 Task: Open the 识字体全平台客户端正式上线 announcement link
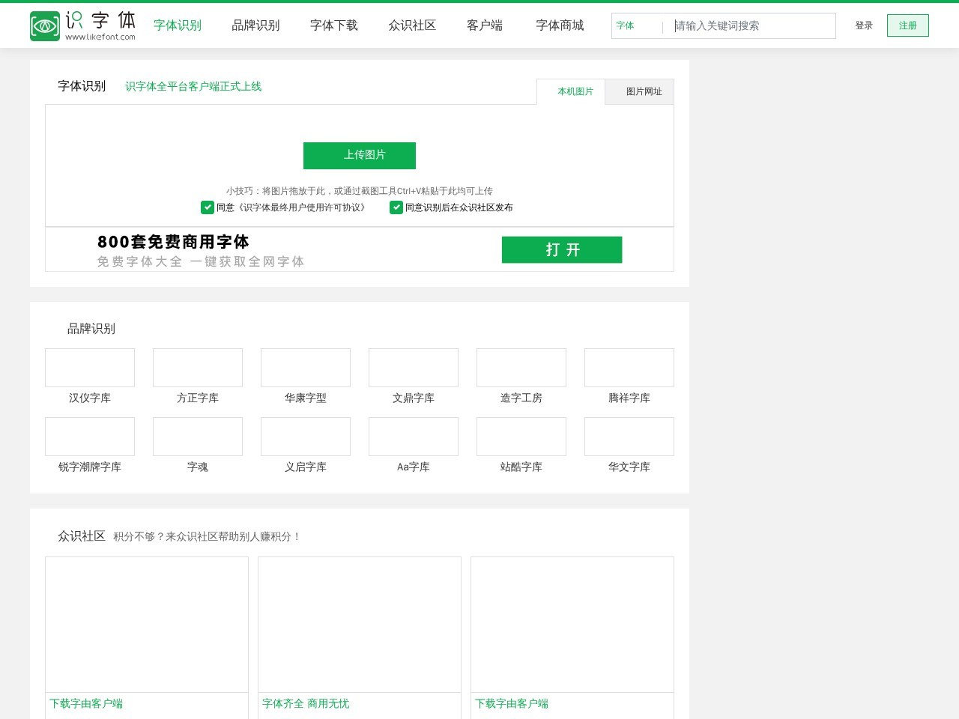(x=193, y=86)
